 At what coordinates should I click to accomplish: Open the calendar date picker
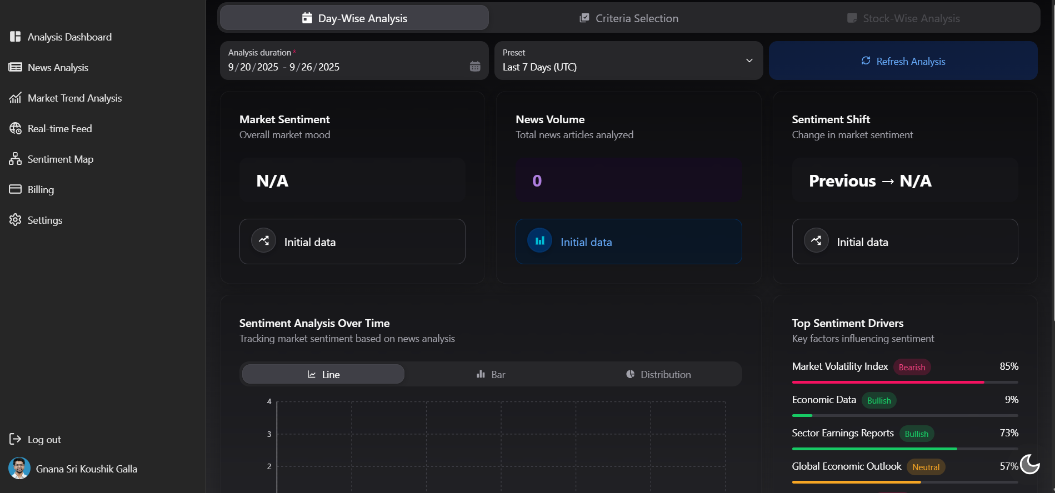pyautogui.click(x=475, y=67)
